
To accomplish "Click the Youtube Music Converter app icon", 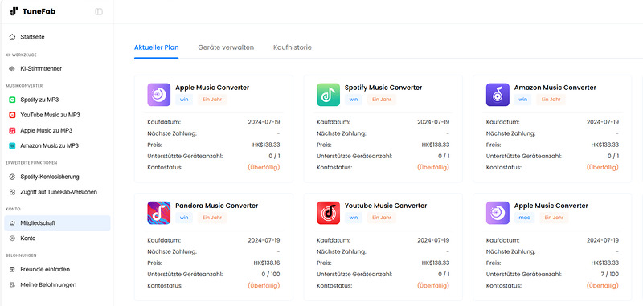I will pyautogui.click(x=328, y=213).
